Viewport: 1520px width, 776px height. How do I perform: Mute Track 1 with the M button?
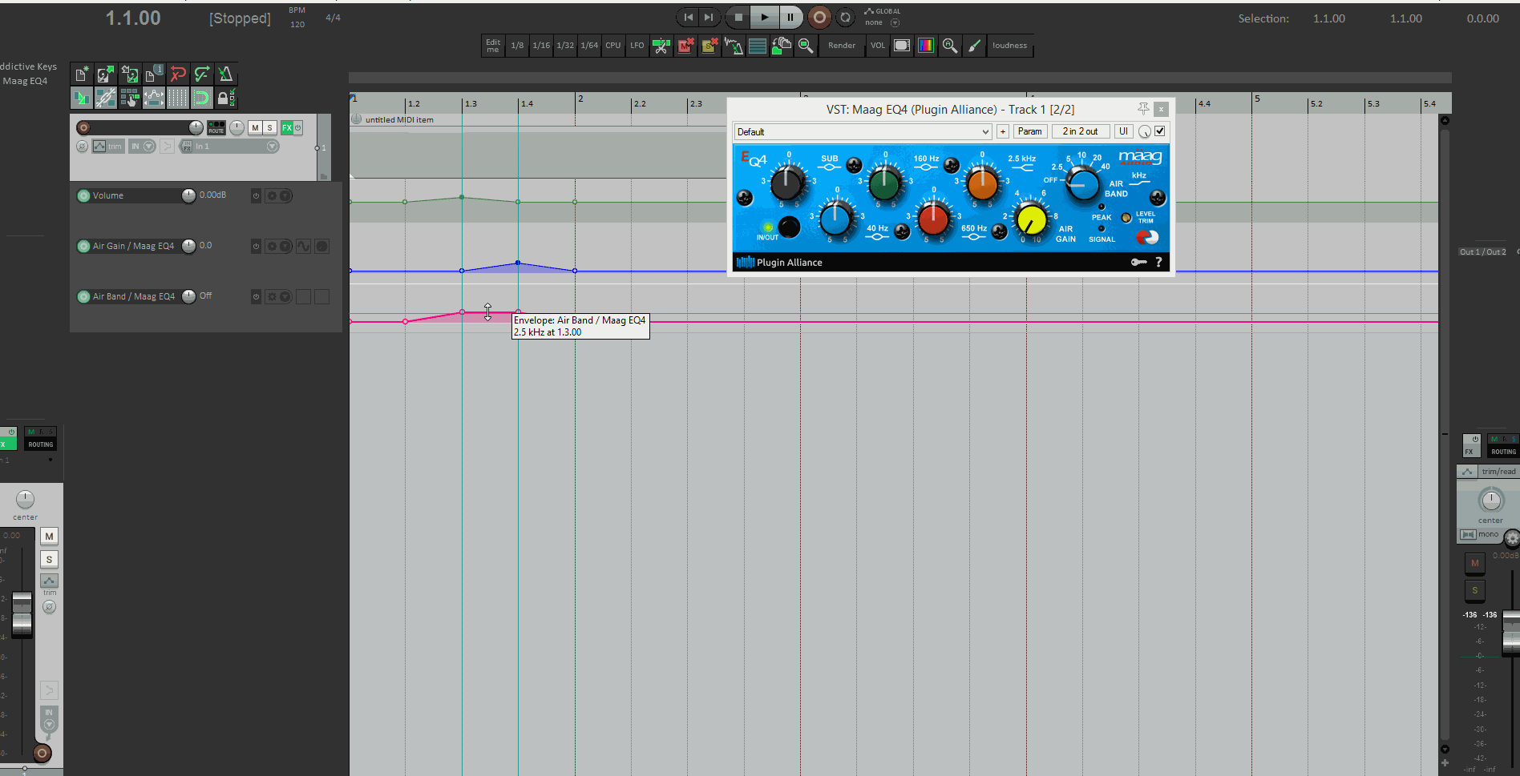click(x=255, y=127)
